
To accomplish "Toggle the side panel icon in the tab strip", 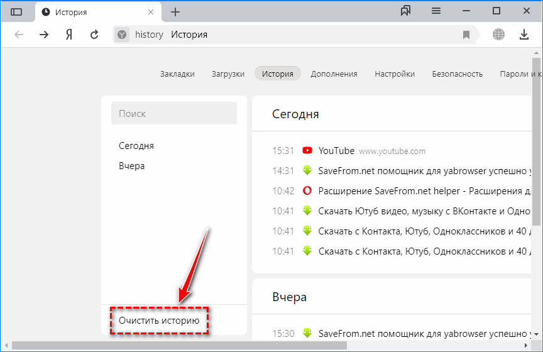I will tap(16, 12).
